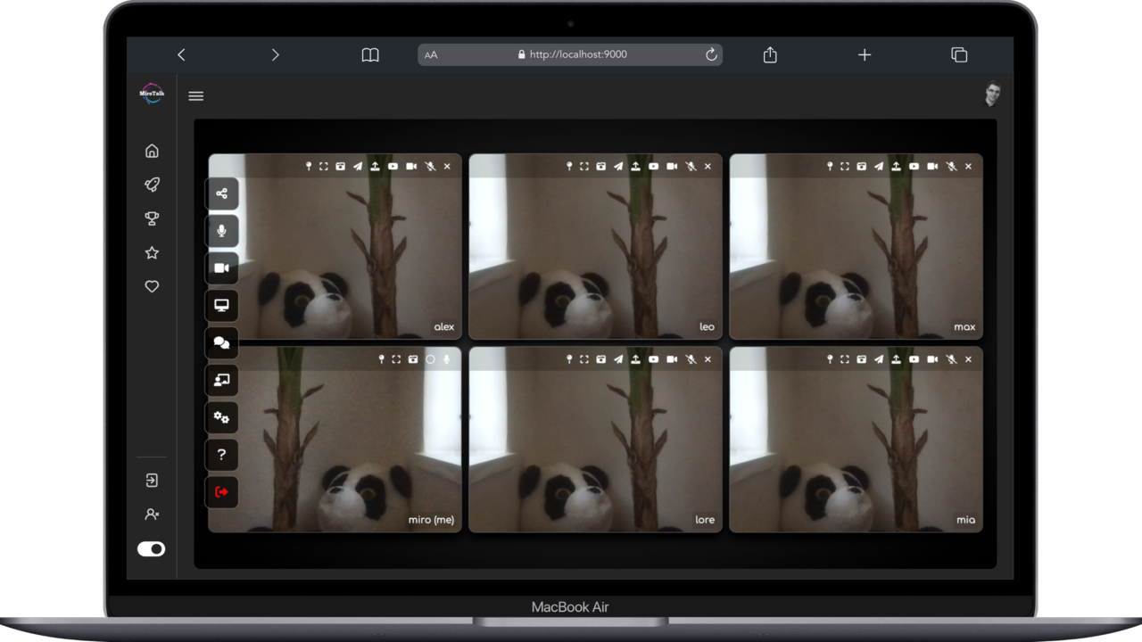Open the hamburger menu at top left
The width and height of the screenshot is (1142, 642).
pyautogui.click(x=195, y=95)
